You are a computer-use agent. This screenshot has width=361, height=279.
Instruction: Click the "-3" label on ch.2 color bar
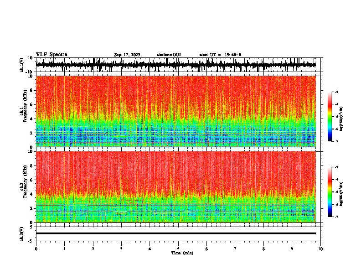336,167
